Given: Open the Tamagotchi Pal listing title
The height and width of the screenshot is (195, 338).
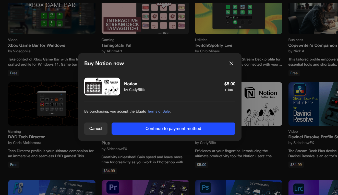Looking at the screenshot, I should click(116, 45).
